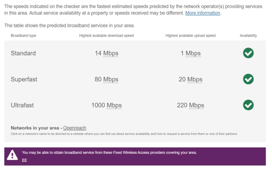Click the Standard broadband row label
The height and width of the screenshot is (169, 272).
pos(23,53)
